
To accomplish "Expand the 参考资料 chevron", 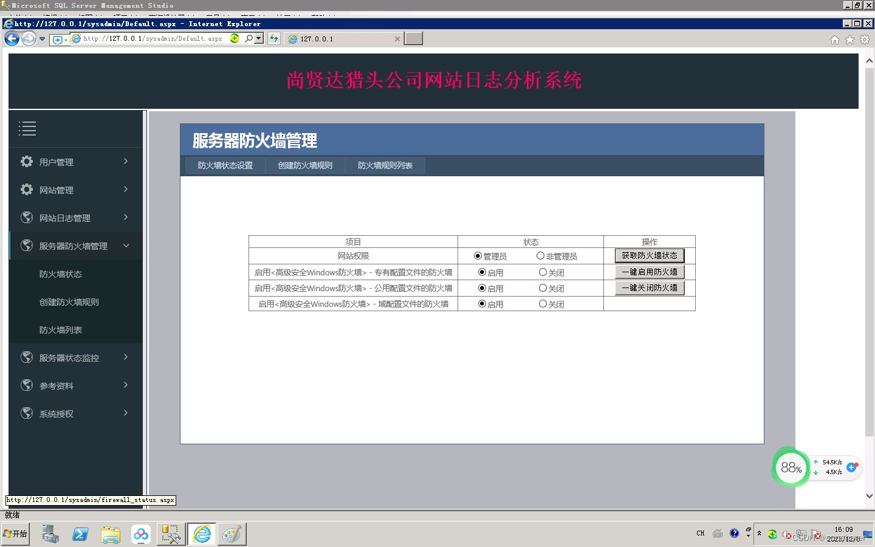I will pyautogui.click(x=126, y=385).
